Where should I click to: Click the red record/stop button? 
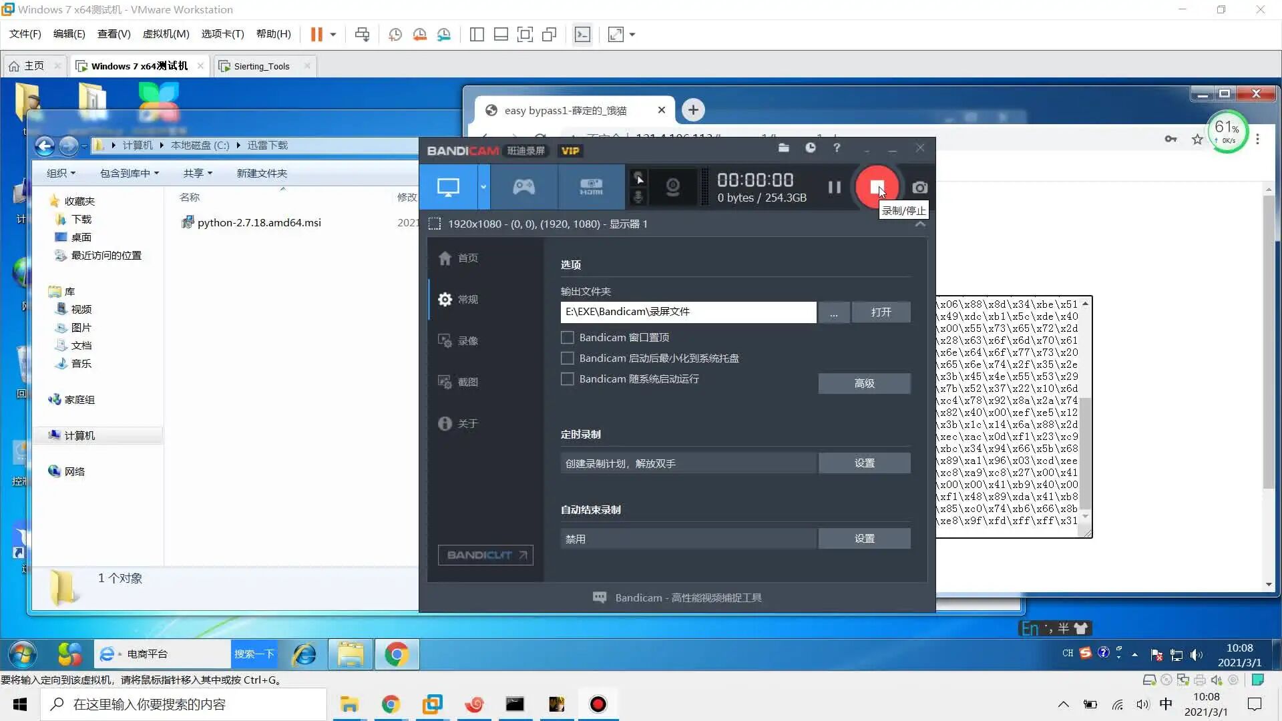coord(877,187)
